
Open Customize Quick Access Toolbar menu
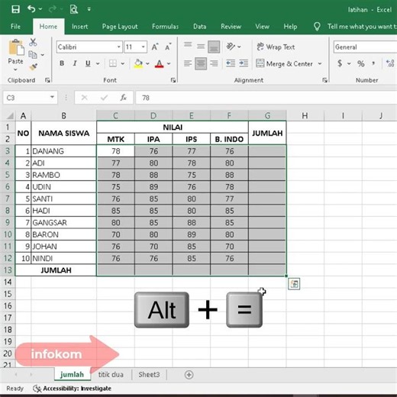[89, 9]
